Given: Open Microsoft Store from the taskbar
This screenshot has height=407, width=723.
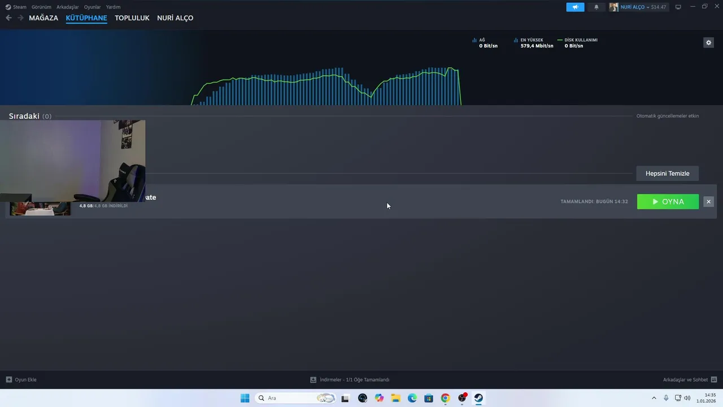Looking at the screenshot, I should click(429, 398).
